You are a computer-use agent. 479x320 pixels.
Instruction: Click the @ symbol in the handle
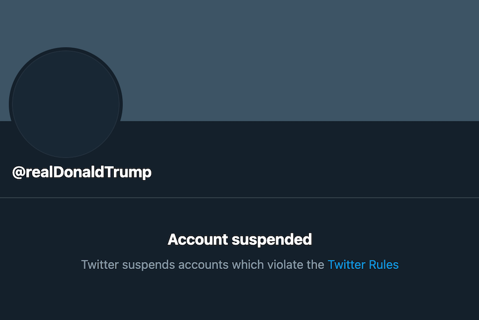tap(18, 172)
